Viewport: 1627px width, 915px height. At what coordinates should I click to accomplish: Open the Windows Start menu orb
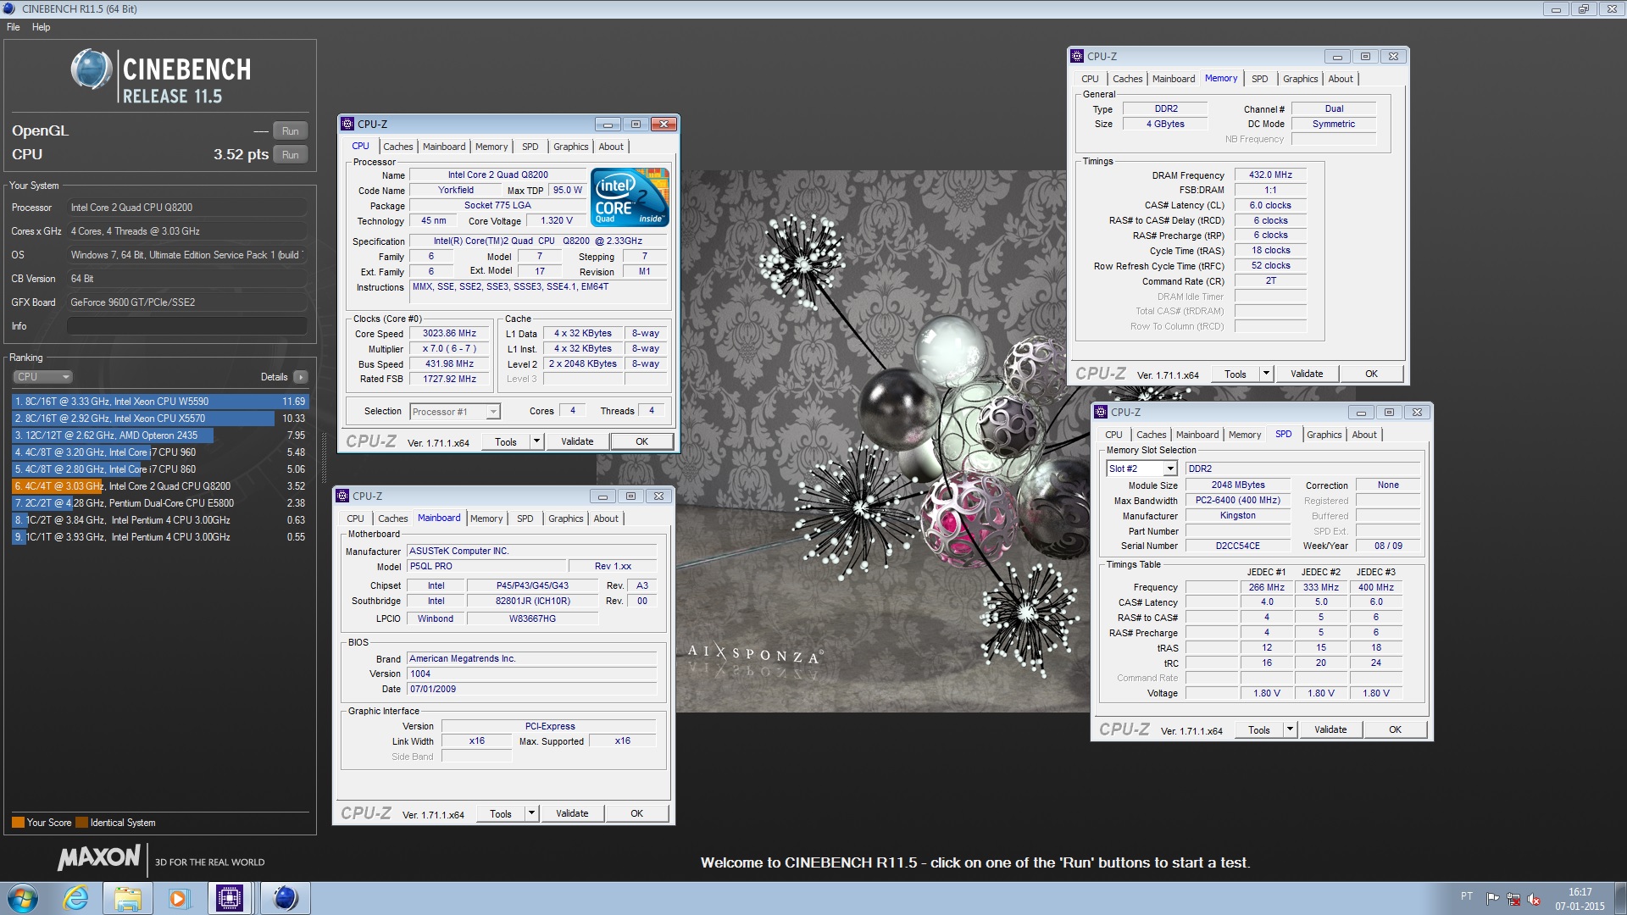[23, 898]
